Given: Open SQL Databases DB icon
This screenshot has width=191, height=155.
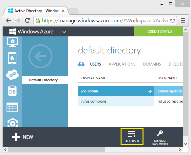Looking at the screenshot, I should [12, 91].
